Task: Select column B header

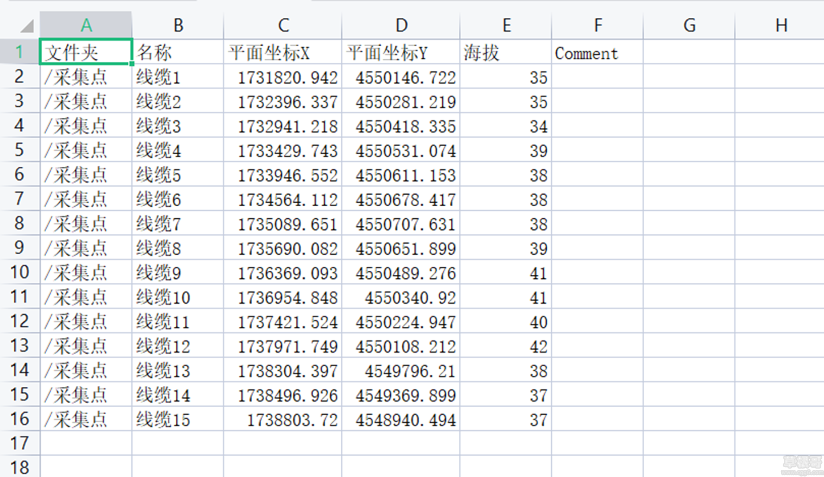Action: pyautogui.click(x=178, y=25)
